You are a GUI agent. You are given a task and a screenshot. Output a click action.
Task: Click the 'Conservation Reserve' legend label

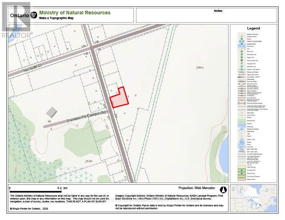click(253, 176)
